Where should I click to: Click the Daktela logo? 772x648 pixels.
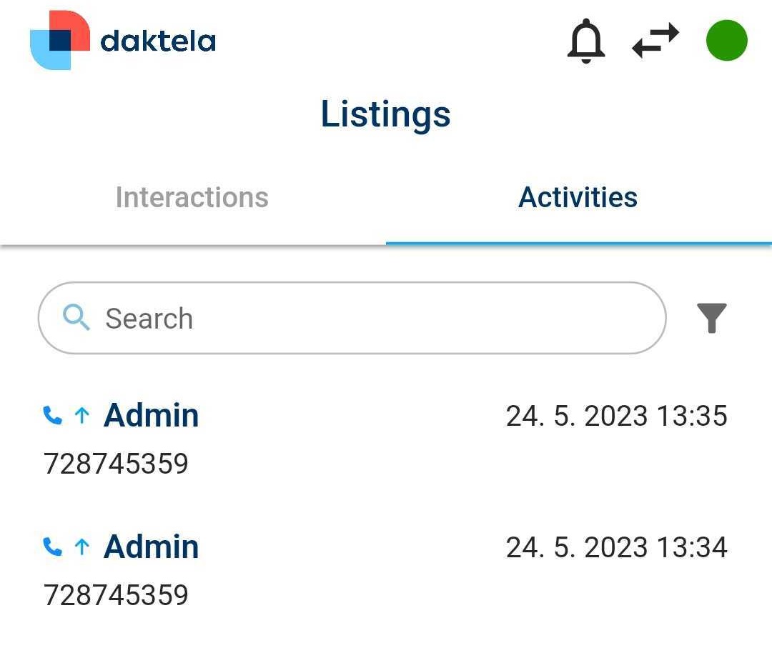point(122,40)
